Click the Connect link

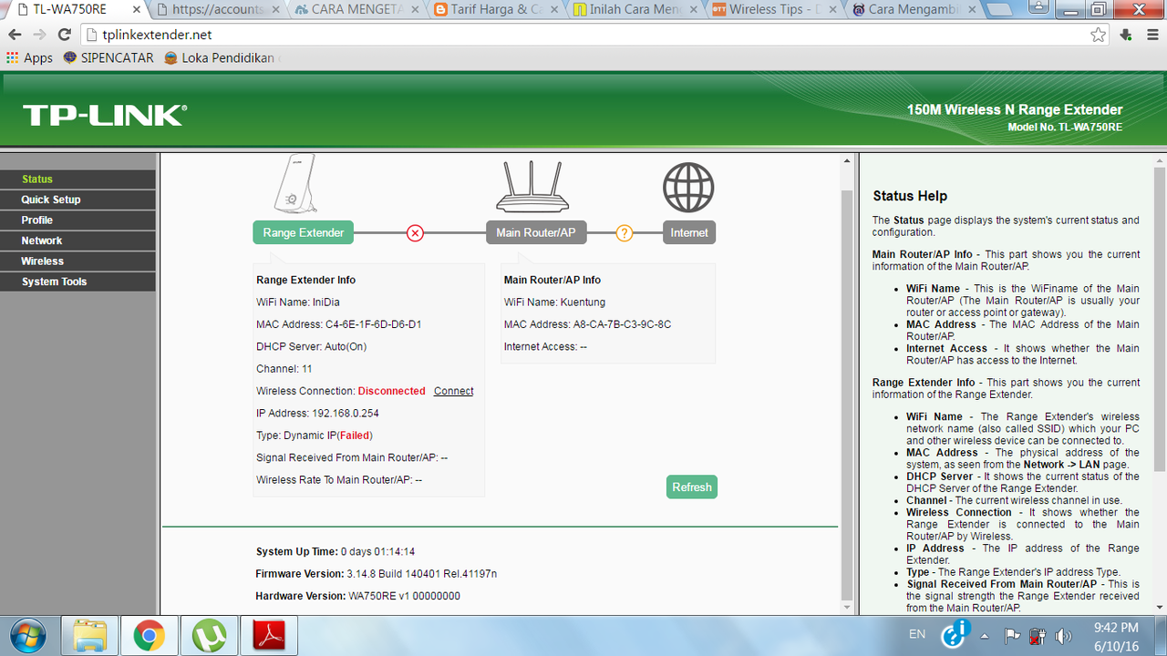pyautogui.click(x=453, y=391)
